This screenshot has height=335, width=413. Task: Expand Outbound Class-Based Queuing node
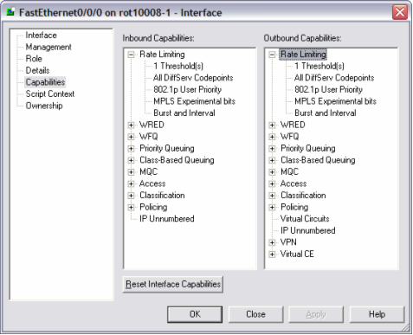click(272, 160)
